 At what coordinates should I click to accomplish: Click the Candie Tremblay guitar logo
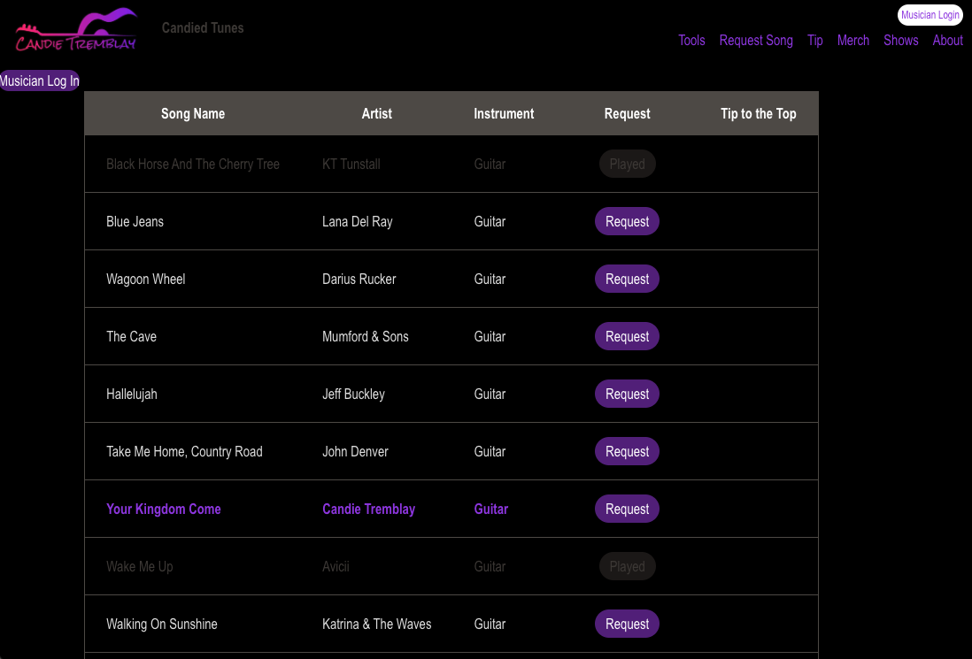tap(75, 30)
